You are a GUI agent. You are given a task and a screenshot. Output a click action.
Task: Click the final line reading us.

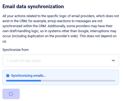pos(4,41)
